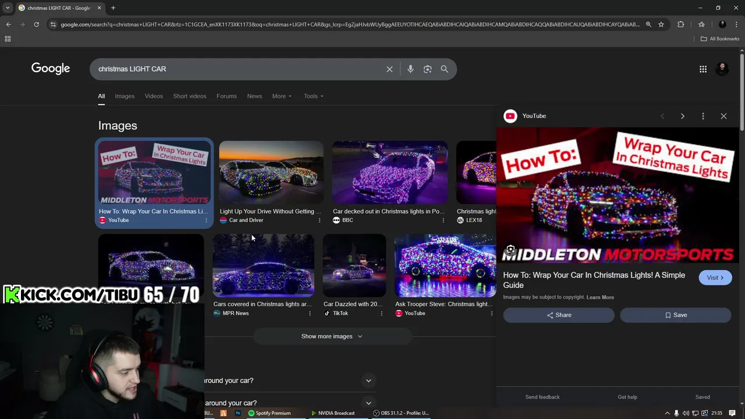Open the All Bookmarks folder
This screenshot has width=745, height=419.
720,39
